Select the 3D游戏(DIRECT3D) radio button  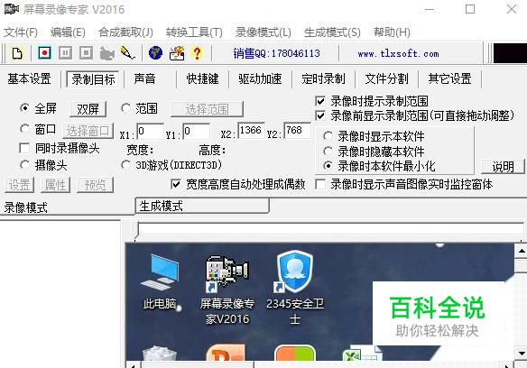(125, 165)
